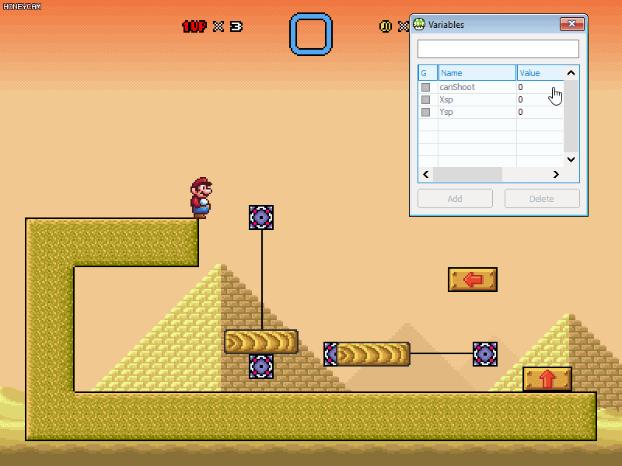Viewport: 622px width, 466px height.
Task: Click the value cell of Xsp
Action: (x=540, y=99)
